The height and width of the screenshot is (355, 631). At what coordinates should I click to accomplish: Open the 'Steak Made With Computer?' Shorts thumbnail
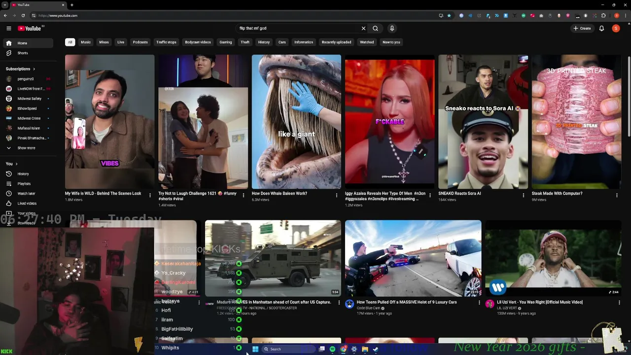click(x=576, y=122)
